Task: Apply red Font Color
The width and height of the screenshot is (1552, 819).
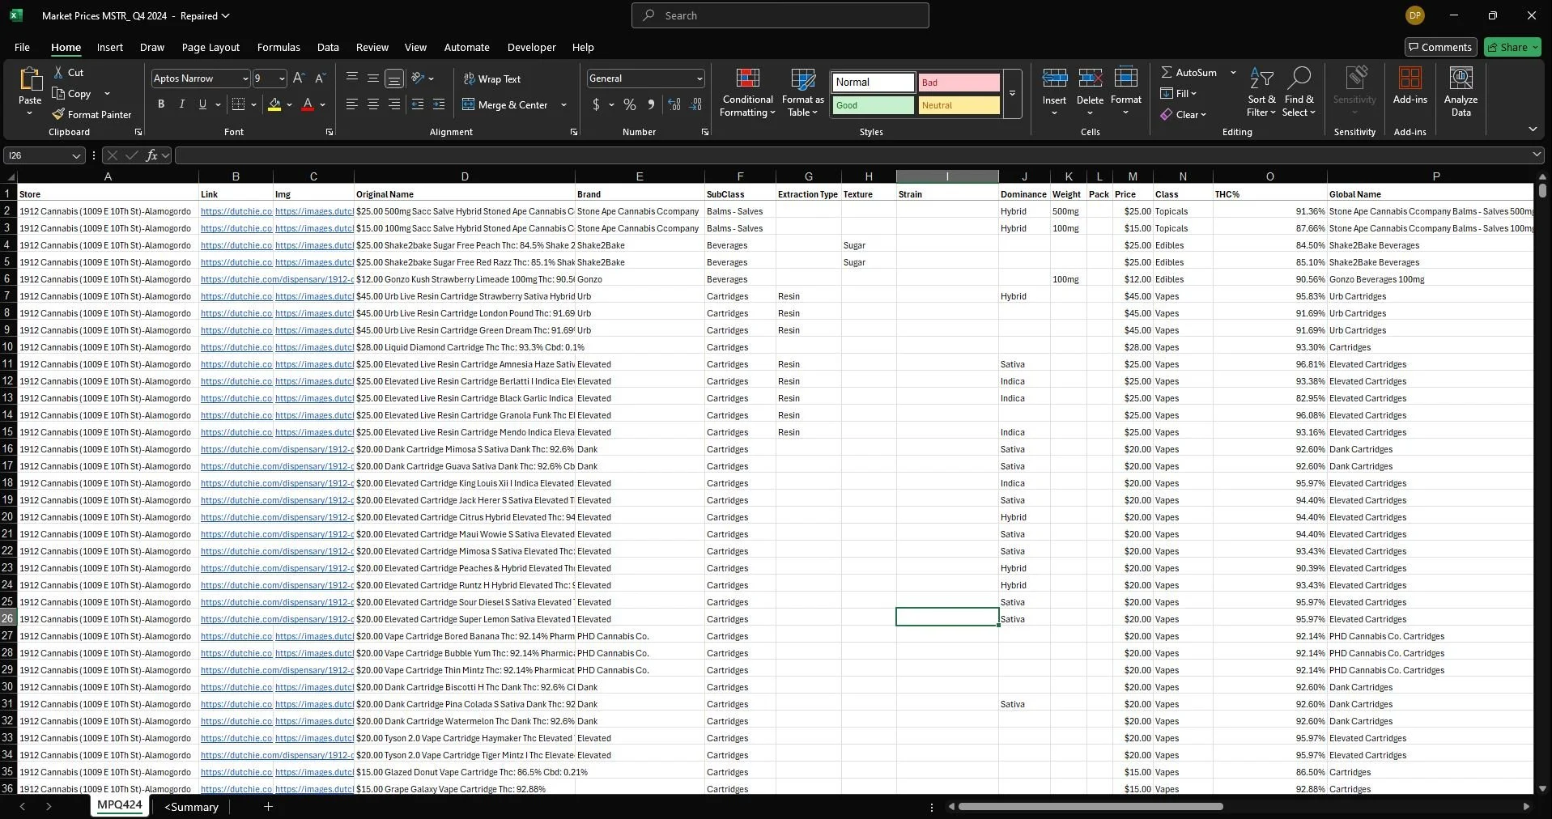Action: click(308, 104)
